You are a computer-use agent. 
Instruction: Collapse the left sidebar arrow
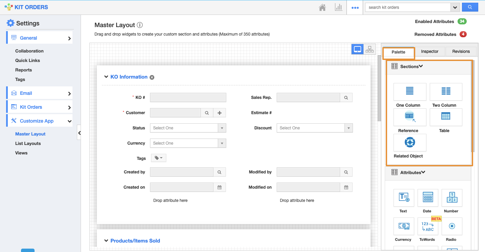pos(79,133)
